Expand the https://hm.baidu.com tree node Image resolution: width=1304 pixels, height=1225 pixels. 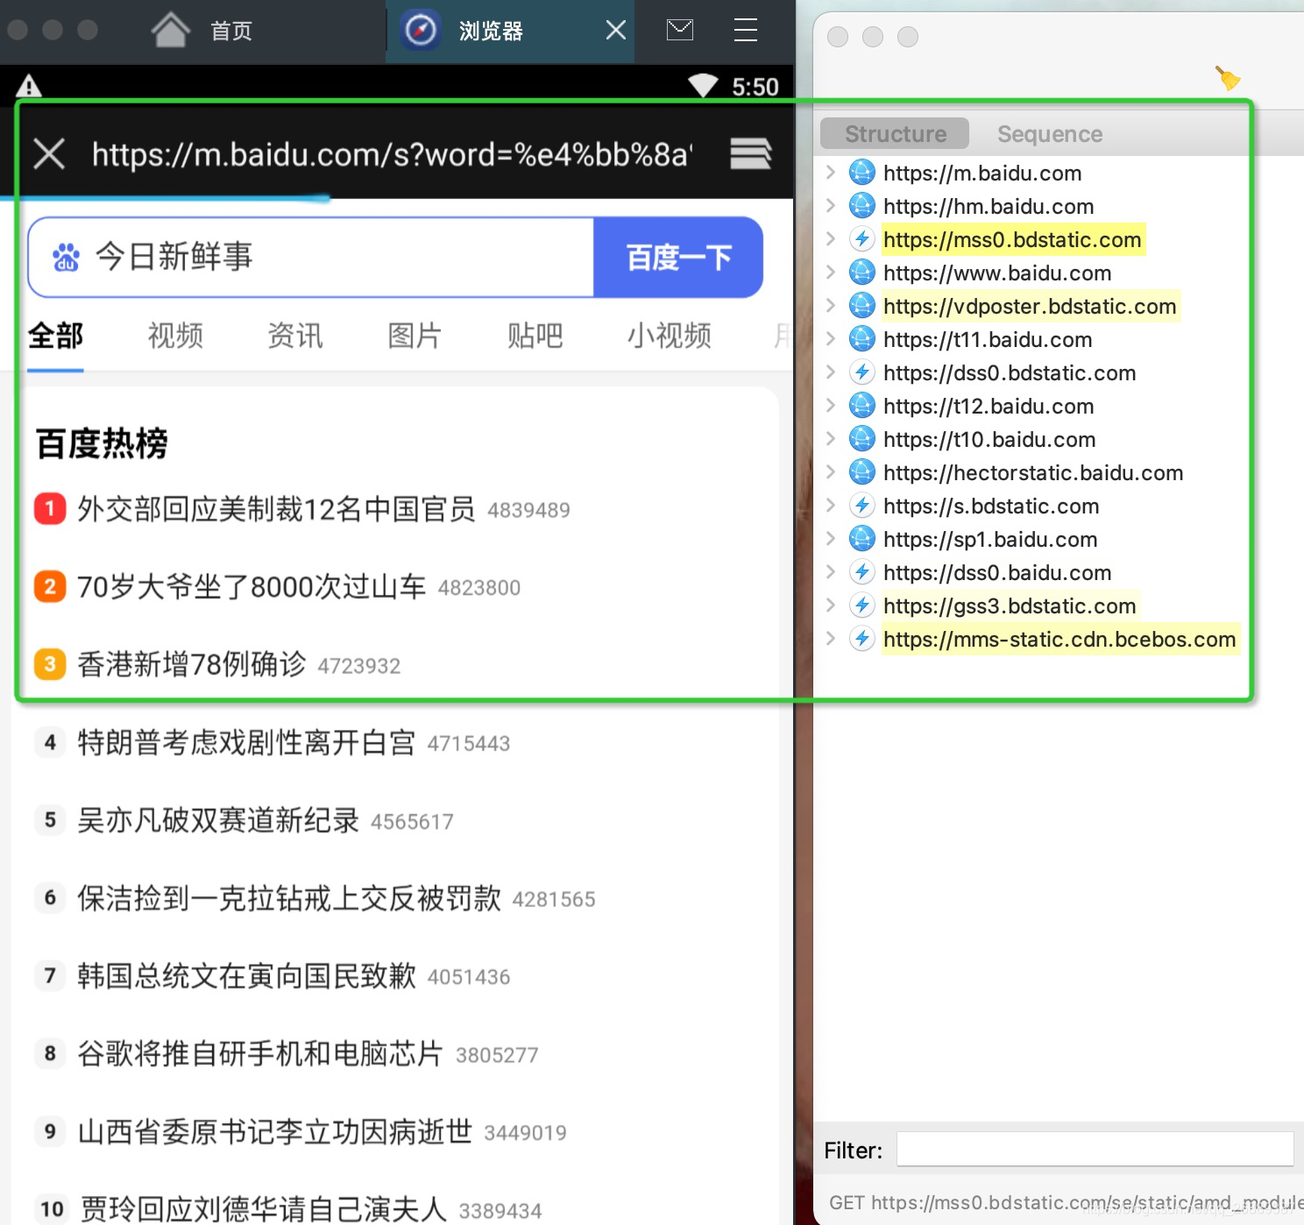tap(831, 206)
